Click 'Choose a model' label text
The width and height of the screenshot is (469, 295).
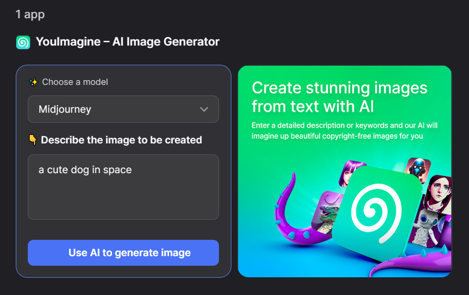[x=75, y=82]
